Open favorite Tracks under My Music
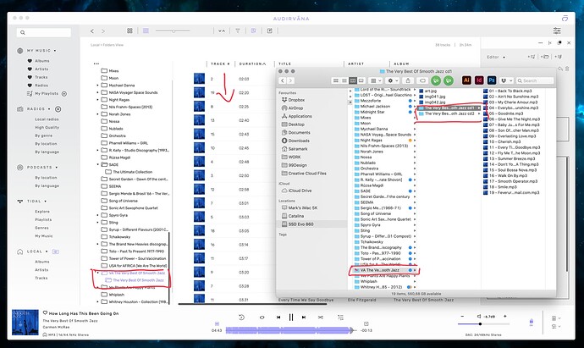Screen dimensions: 584x348 pos(41,77)
